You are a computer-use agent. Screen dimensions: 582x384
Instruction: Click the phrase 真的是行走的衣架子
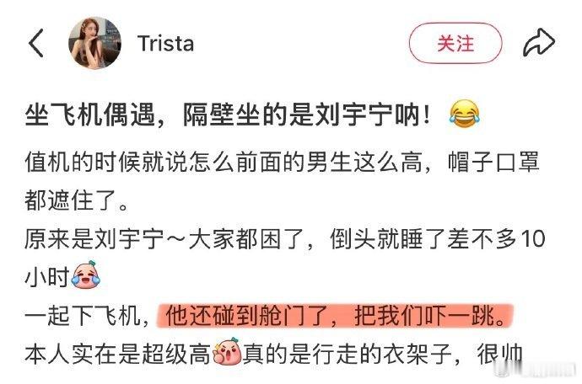(x=348, y=355)
